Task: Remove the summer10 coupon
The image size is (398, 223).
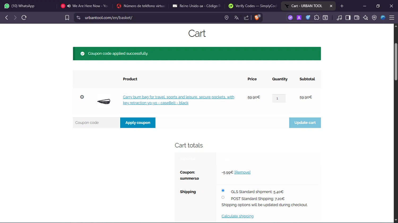Action: coord(242,172)
